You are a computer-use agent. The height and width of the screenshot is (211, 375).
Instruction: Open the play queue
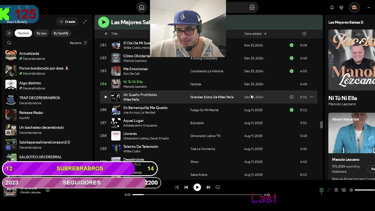[x=336, y=190]
